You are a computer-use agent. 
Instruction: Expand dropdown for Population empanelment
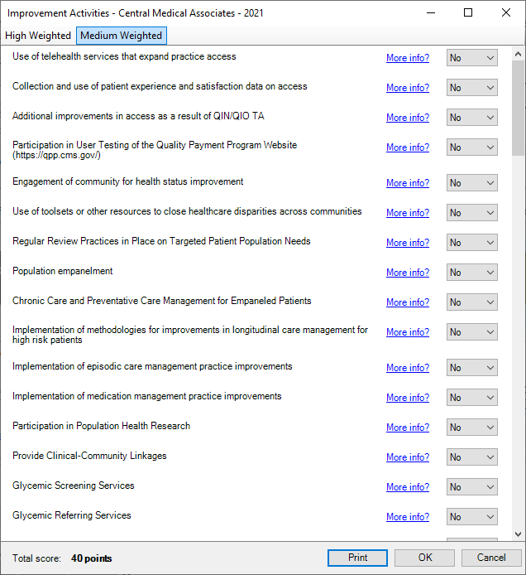471,273
